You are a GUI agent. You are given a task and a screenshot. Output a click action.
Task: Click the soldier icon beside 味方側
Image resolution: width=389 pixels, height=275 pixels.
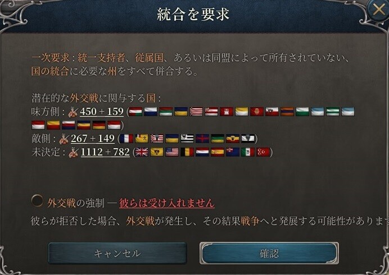click(73, 112)
